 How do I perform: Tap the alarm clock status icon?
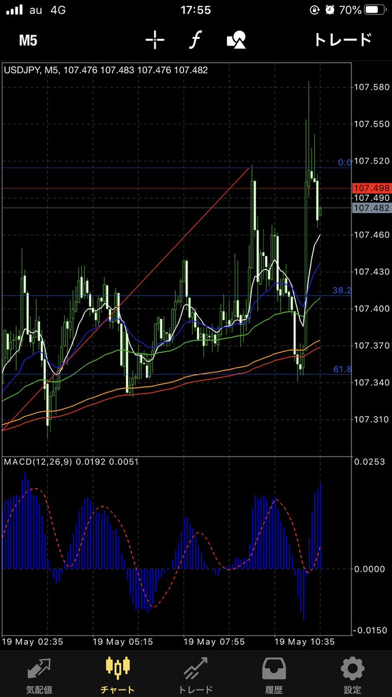click(x=330, y=10)
